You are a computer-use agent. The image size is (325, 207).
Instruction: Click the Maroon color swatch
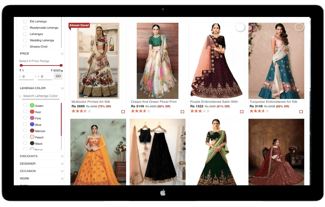[x=32, y=131]
